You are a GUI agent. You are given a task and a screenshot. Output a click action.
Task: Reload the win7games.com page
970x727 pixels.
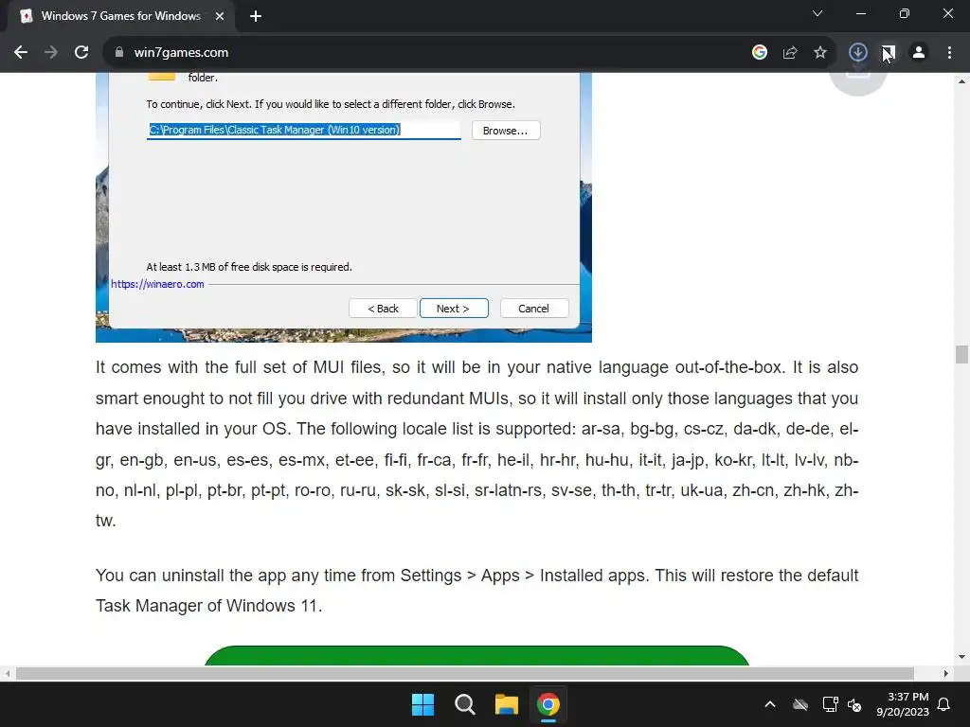click(81, 53)
